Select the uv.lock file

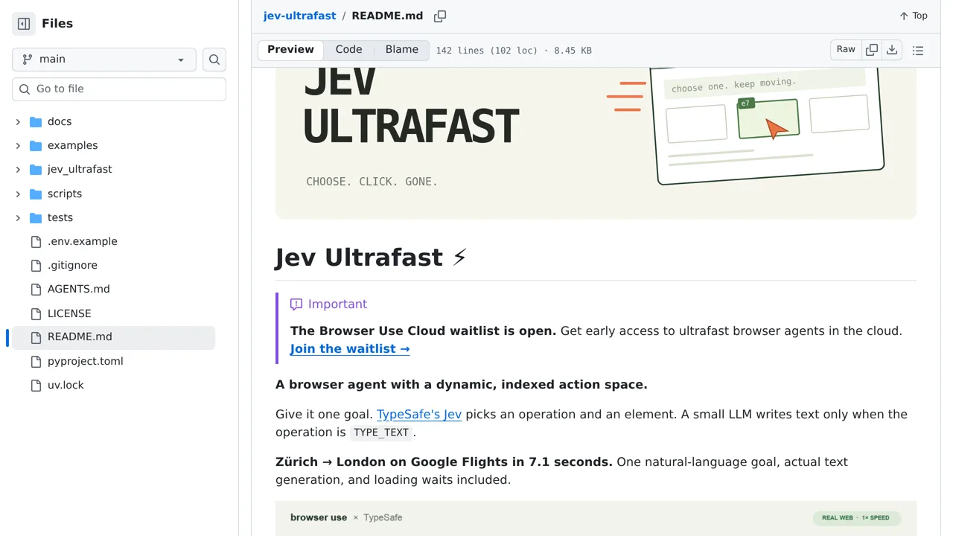pos(66,385)
